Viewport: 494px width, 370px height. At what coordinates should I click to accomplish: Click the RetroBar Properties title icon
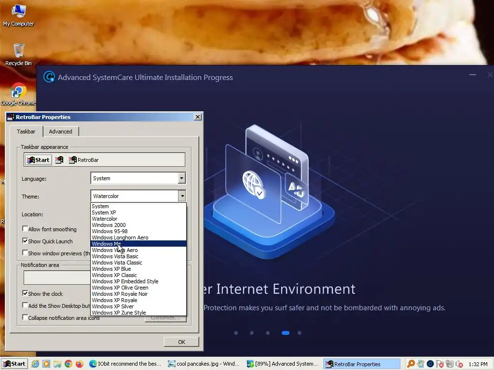[11, 117]
